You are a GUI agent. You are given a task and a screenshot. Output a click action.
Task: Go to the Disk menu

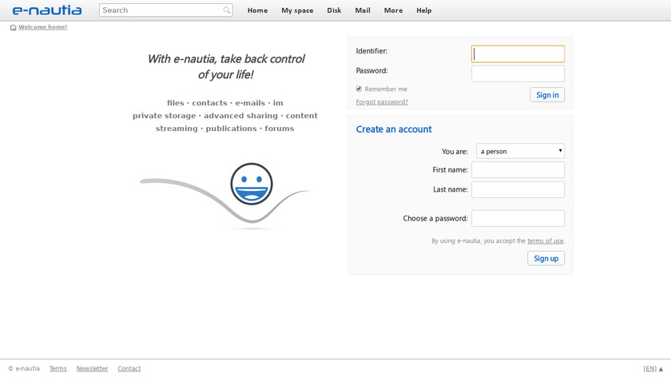click(x=334, y=10)
